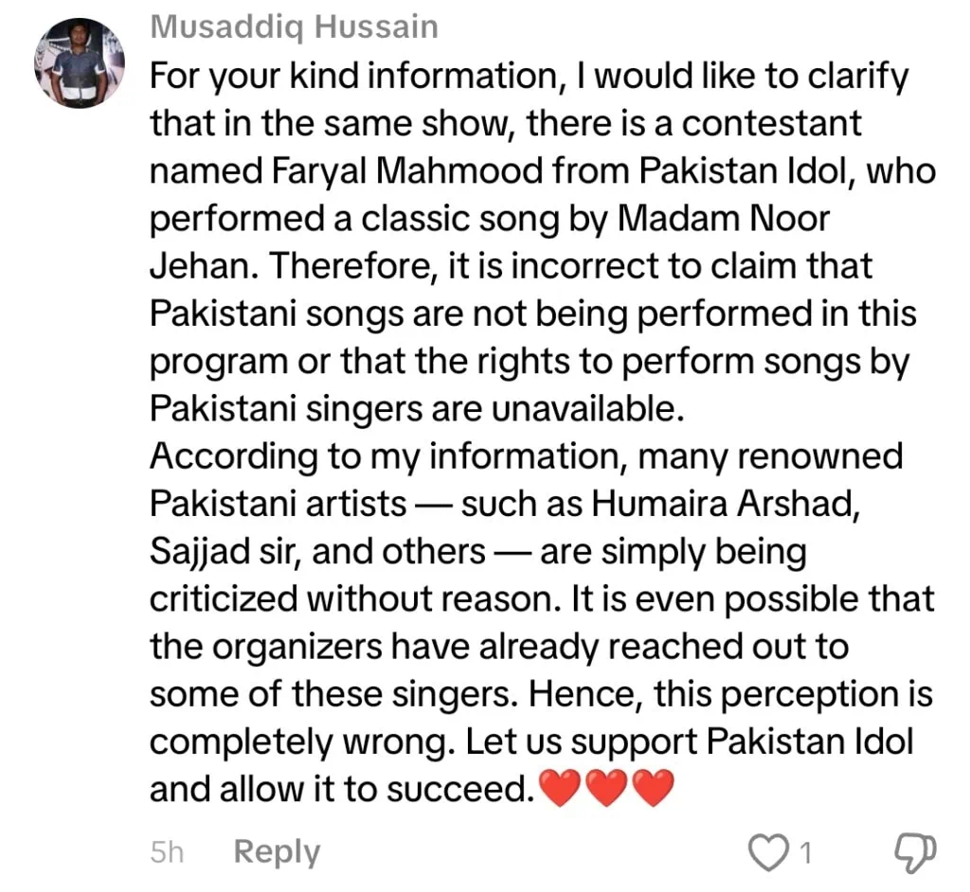Screen dimensions: 970x892
Task: Click the middle red heart emoji
Action: [x=605, y=790]
